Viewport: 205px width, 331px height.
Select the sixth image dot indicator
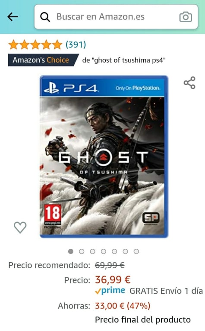coord(126,251)
